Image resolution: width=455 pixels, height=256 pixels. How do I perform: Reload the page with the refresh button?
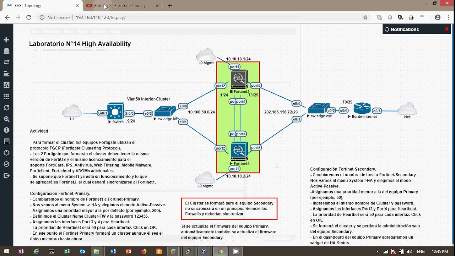(x=29, y=17)
